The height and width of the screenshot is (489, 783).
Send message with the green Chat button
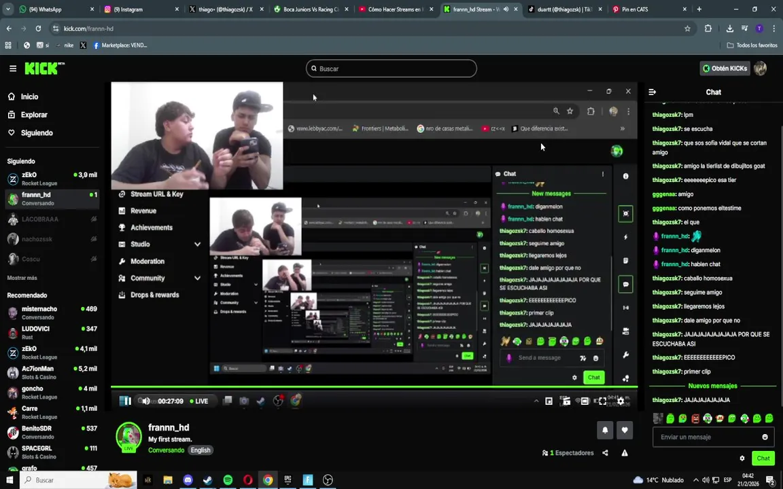pos(763,458)
